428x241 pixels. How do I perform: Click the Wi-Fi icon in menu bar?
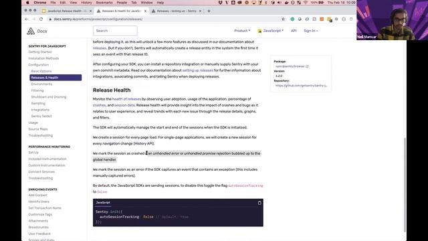306,3
